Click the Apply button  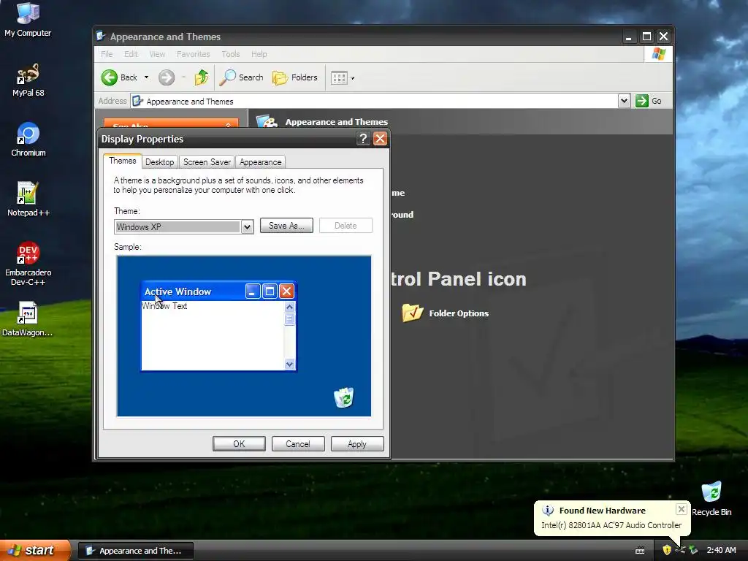pyautogui.click(x=356, y=443)
